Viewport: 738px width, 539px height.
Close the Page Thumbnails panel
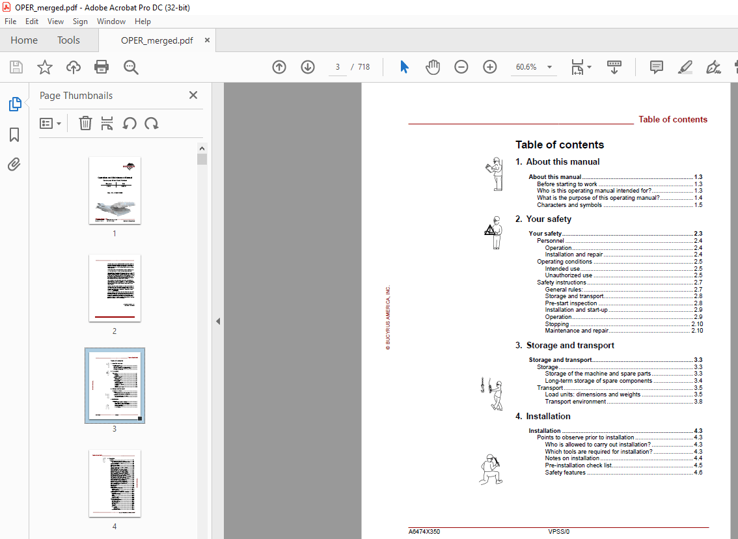pos(193,96)
